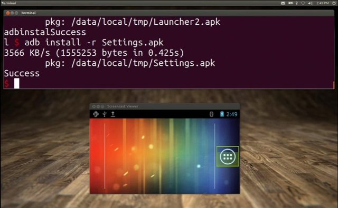Tap the USB connection status icon
Viewport: 338px width, 208px height.
tap(105, 114)
